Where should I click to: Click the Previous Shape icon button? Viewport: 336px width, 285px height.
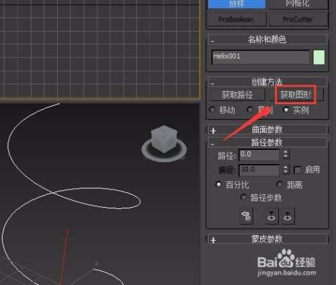tap(271, 216)
